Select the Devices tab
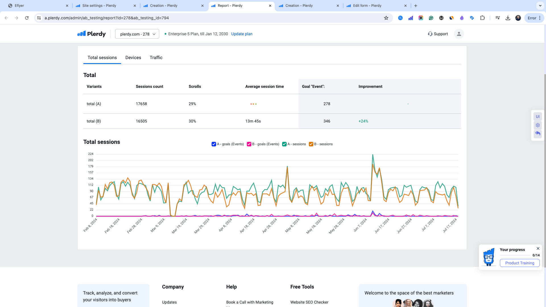Screen dimensions: 546x307 (x=133, y=58)
